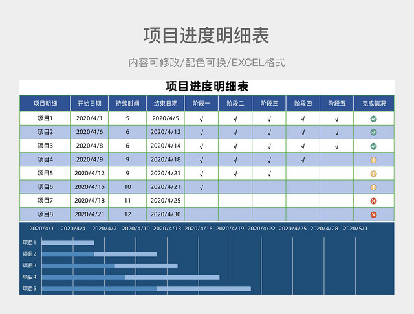This screenshot has width=414, height=314.
Task: Select the 项目明细 column header
Action: click(45, 104)
